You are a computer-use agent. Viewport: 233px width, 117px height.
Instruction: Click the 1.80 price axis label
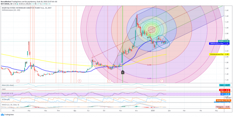(226, 62)
